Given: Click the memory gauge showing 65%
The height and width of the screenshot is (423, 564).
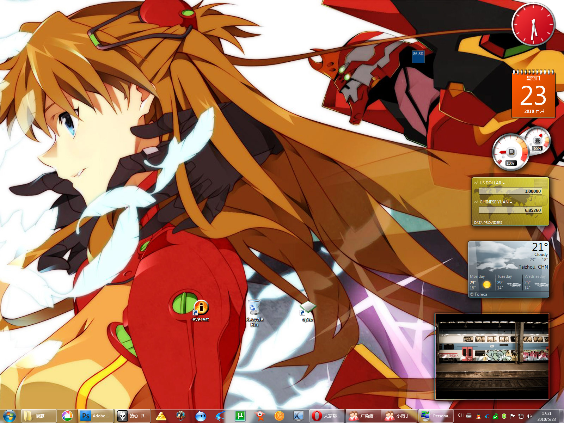Looking at the screenshot, I should click(537, 140).
